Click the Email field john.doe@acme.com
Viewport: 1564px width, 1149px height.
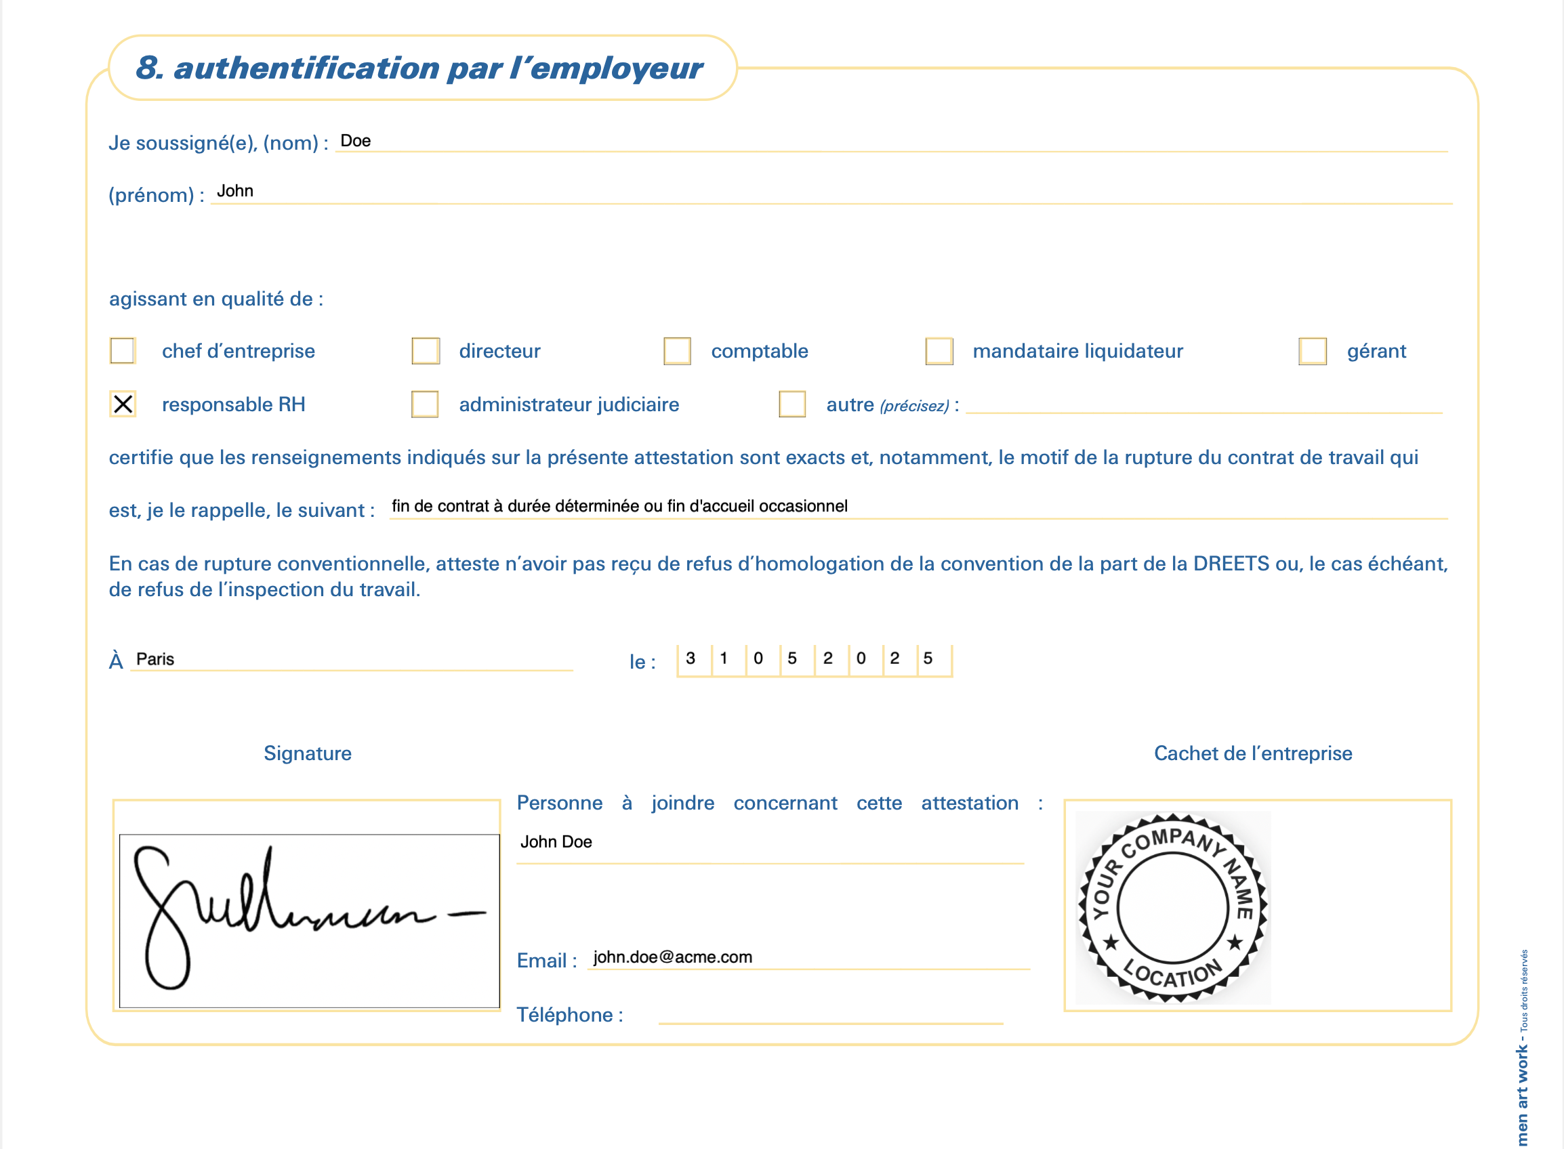point(808,957)
